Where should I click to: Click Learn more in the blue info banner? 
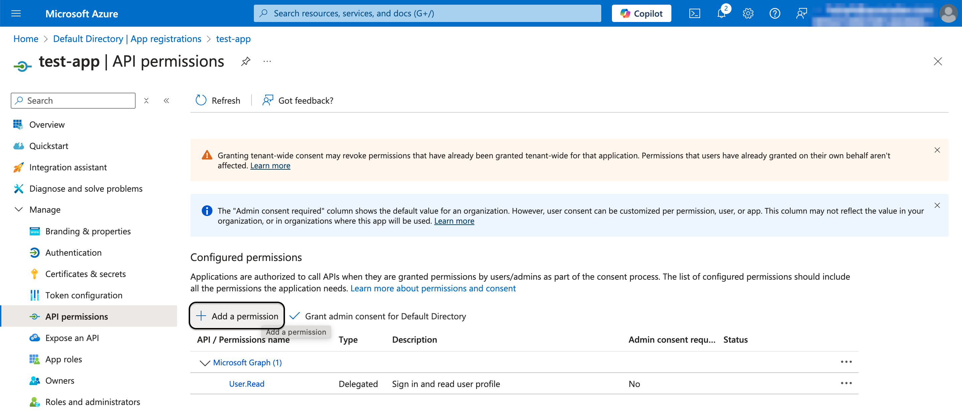[x=454, y=221]
